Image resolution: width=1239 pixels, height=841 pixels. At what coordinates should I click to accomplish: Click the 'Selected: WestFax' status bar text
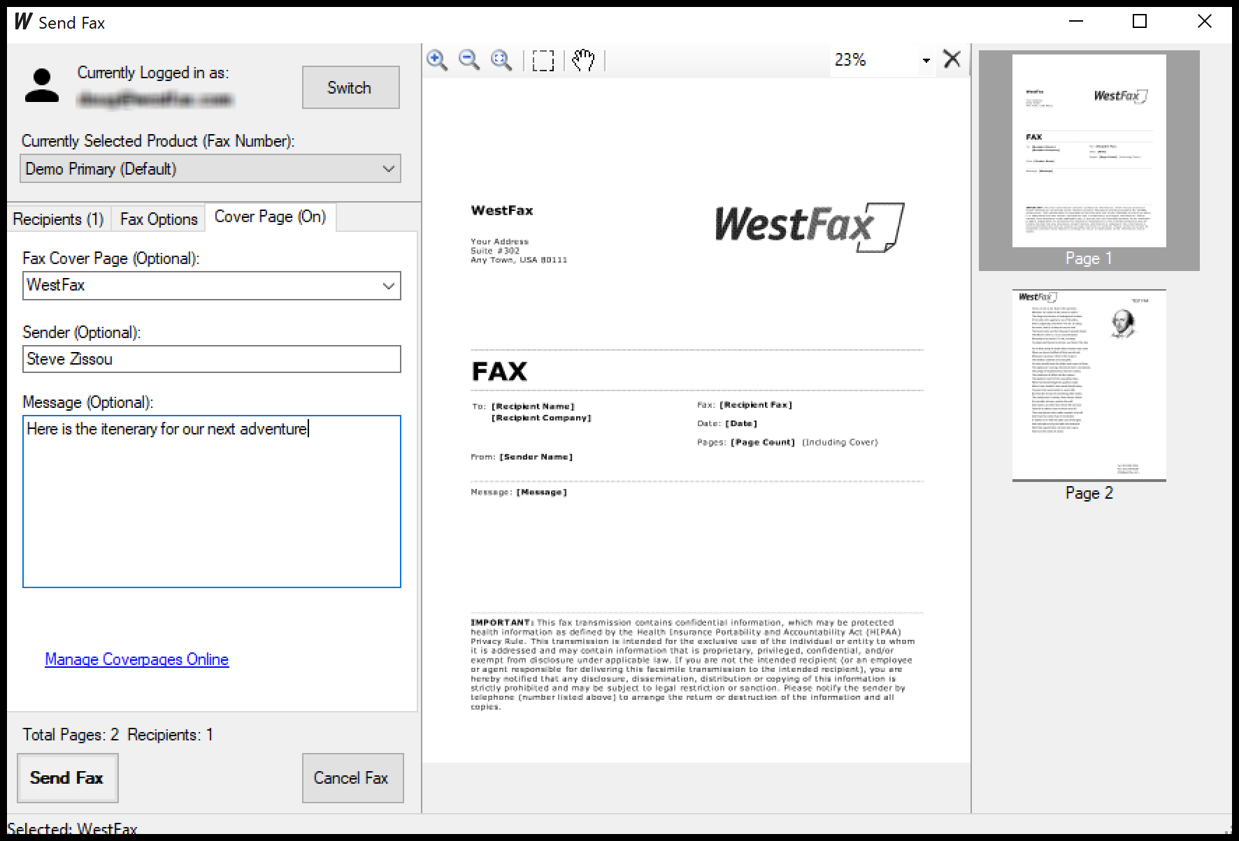click(x=73, y=829)
